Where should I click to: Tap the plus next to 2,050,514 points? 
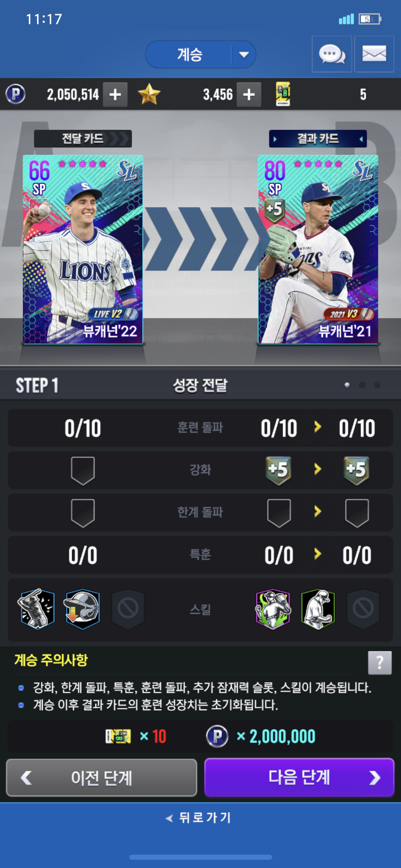[x=115, y=94]
